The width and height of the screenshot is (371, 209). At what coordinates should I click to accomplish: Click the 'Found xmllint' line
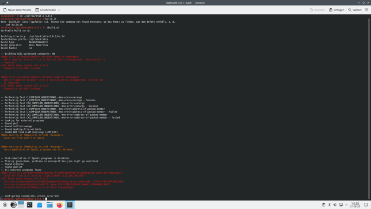pyautogui.click(x=11, y=167)
